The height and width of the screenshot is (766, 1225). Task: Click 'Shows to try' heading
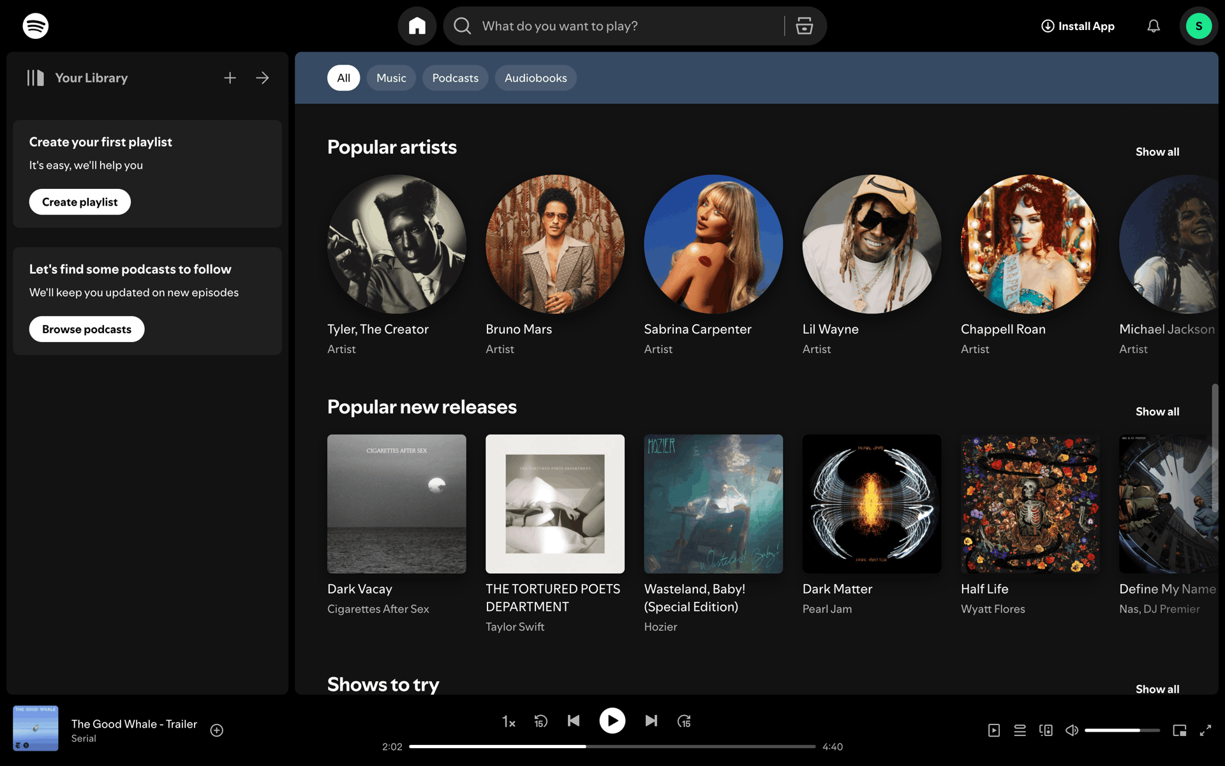383,684
